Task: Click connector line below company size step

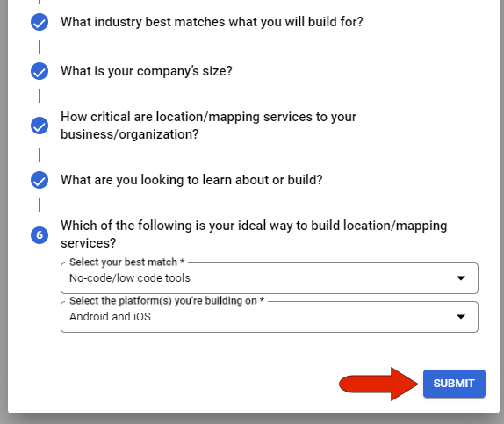Action: tap(40, 96)
